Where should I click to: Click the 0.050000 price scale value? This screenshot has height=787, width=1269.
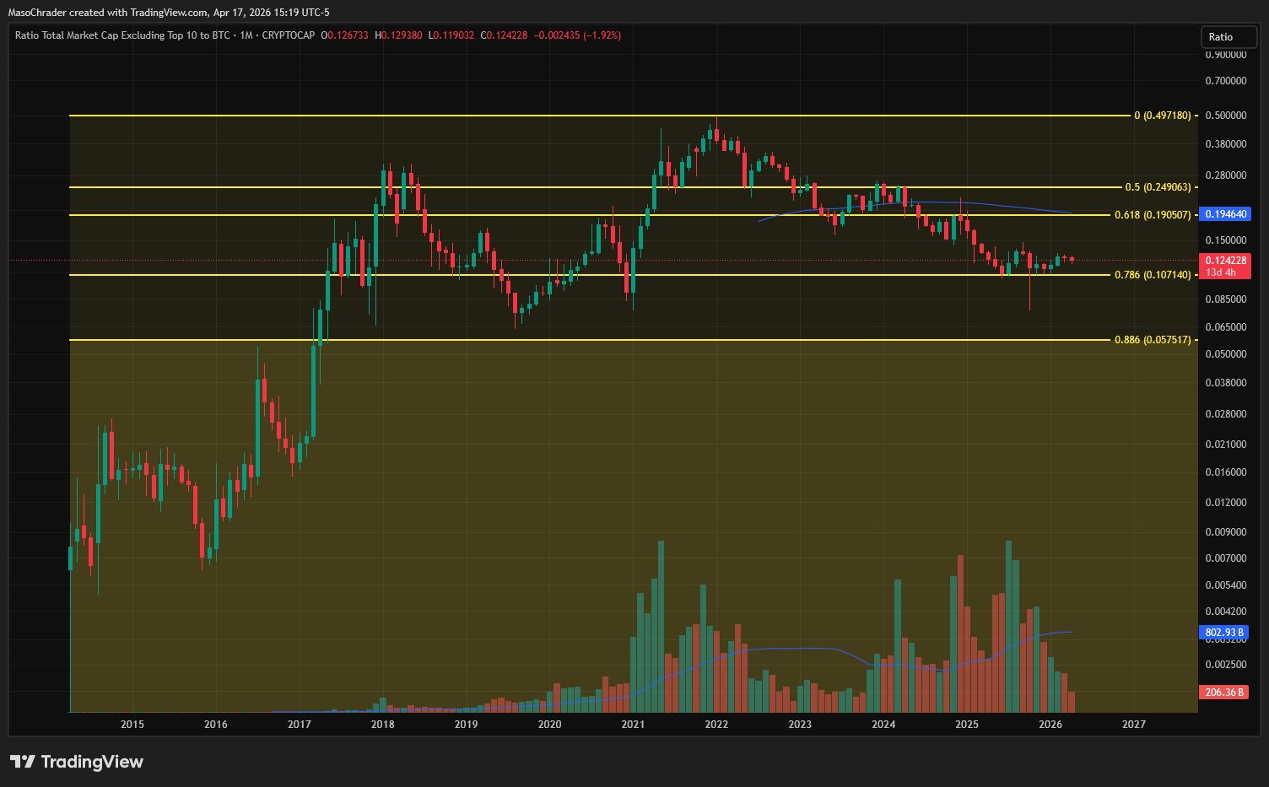pyautogui.click(x=1226, y=354)
